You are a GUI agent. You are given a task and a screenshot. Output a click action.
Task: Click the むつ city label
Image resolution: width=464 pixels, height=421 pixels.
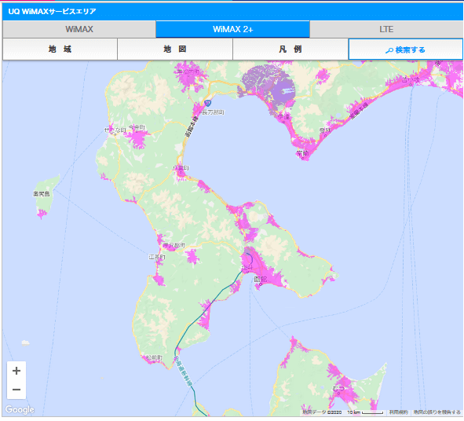click(338, 389)
